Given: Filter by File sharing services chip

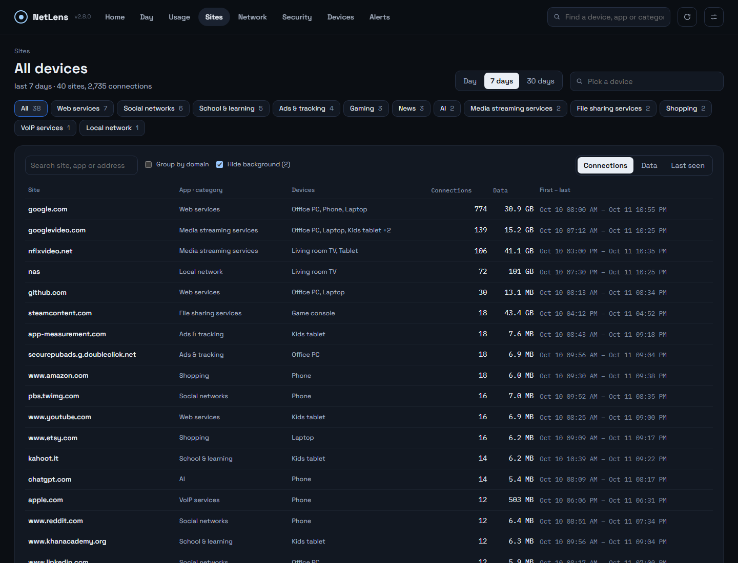Looking at the screenshot, I should pyautogui.click(x=613, y=109).
